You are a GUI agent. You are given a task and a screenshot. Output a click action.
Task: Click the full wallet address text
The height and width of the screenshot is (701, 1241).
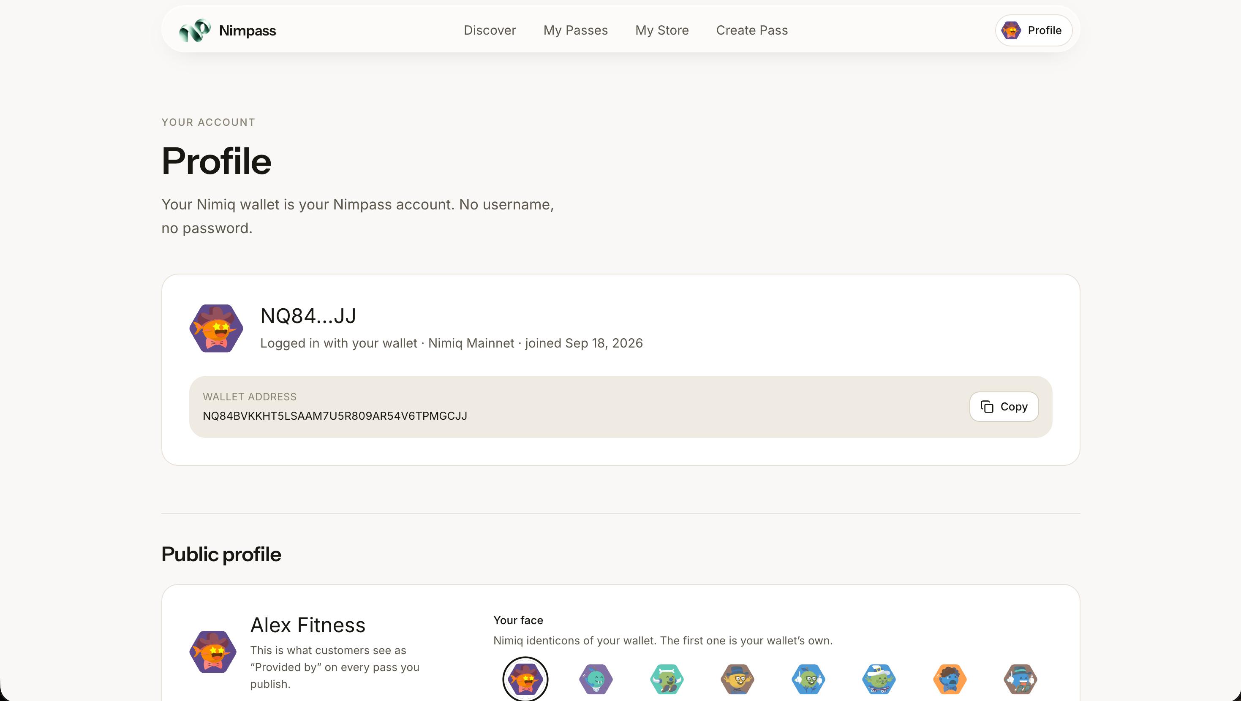335,416
